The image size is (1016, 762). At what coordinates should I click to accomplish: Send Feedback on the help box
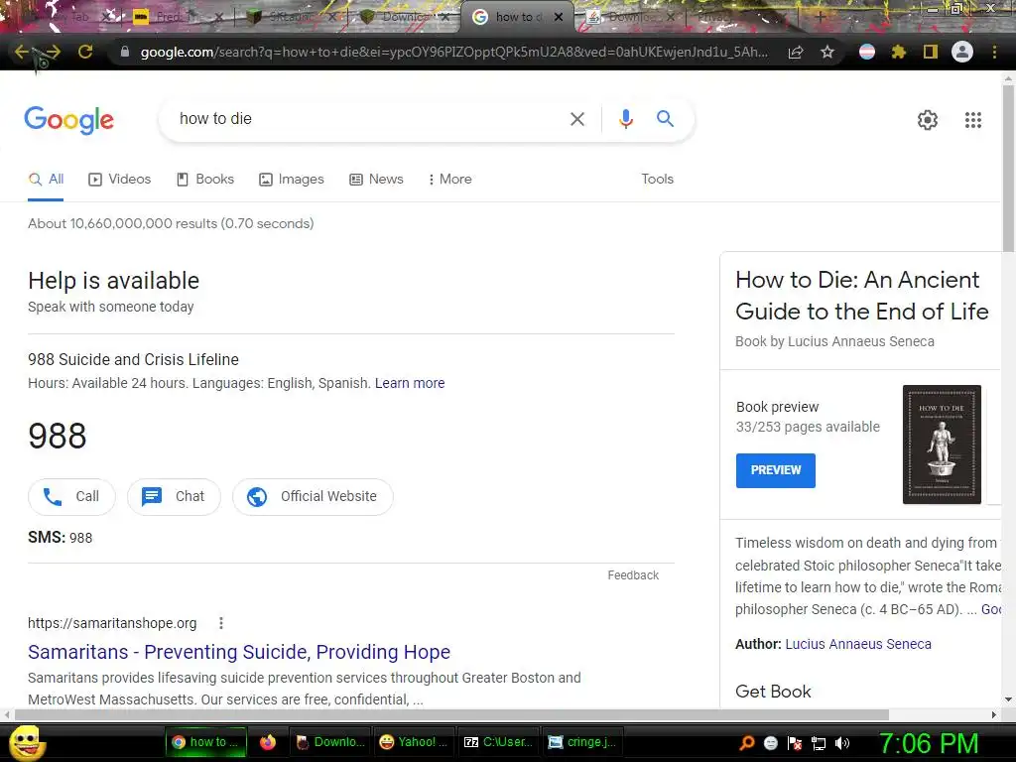pos(632,575)
